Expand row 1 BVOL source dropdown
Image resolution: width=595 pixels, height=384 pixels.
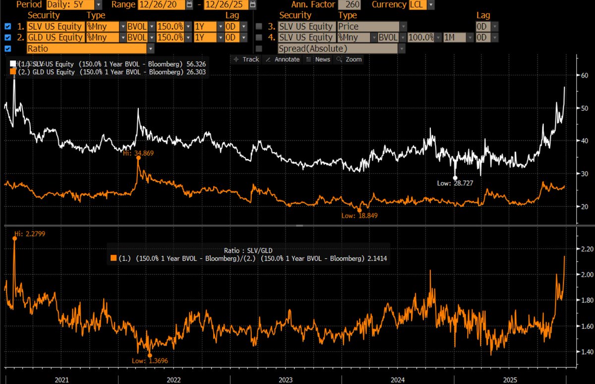pos(151,27)
